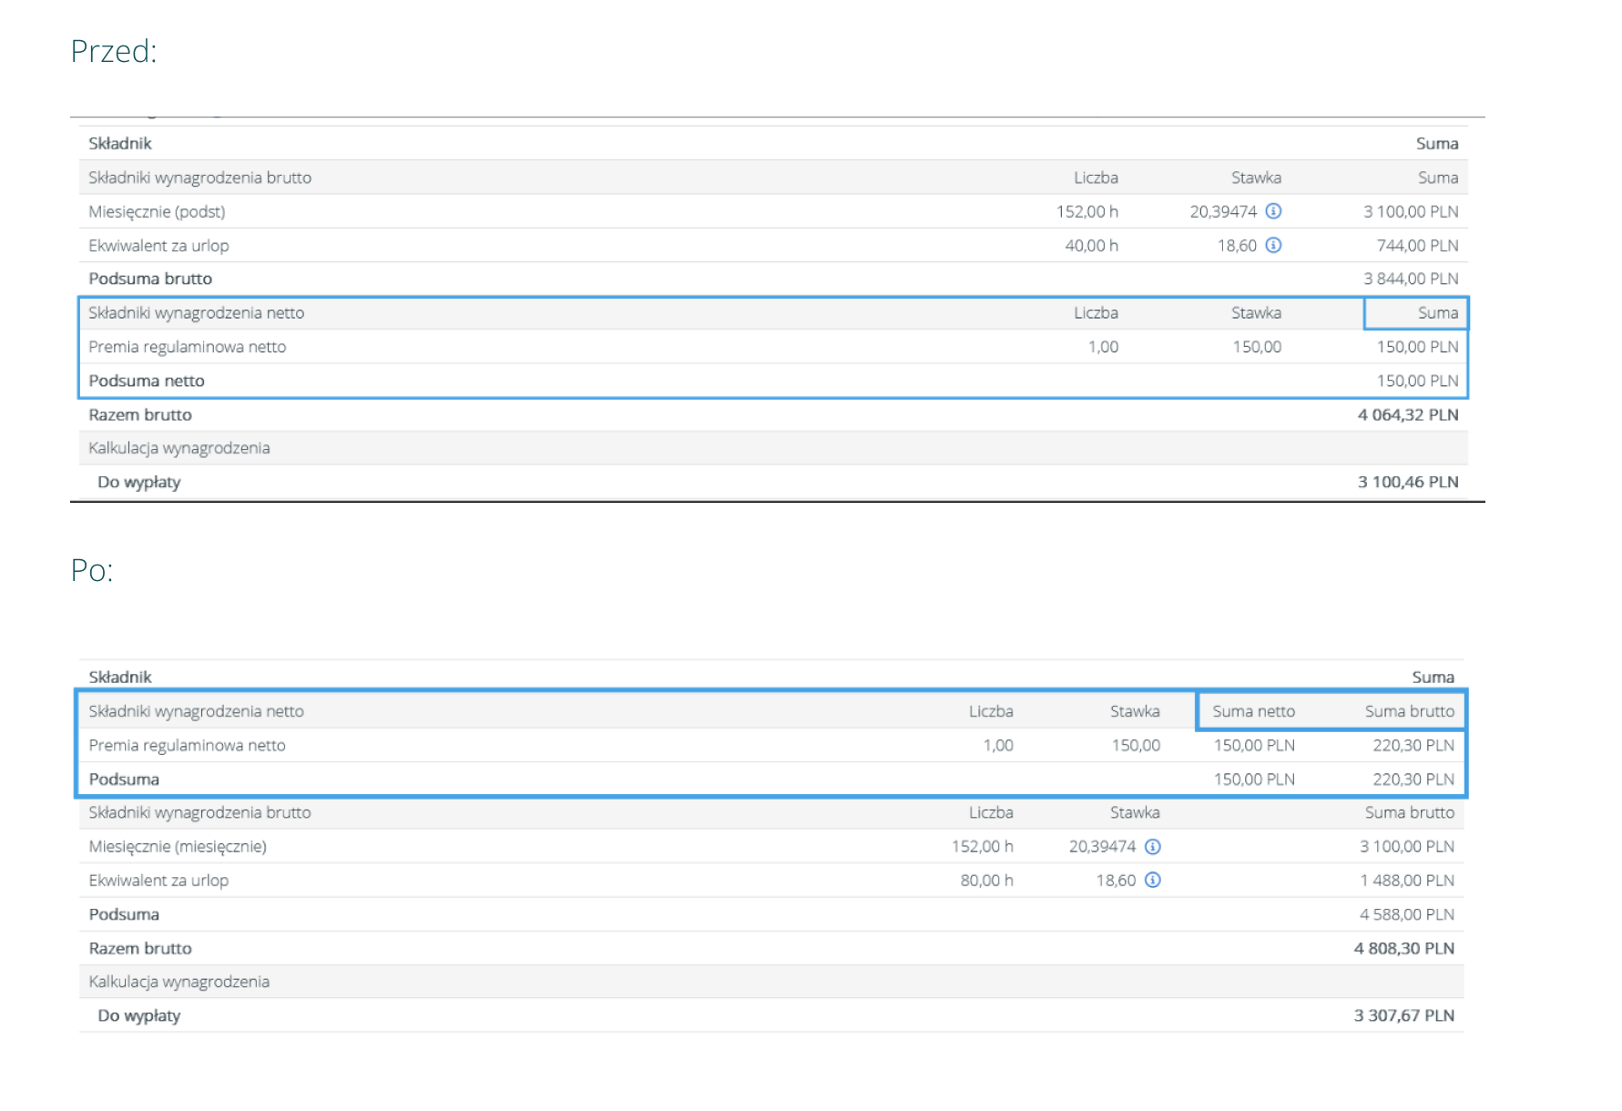Screen dimensions: 1622x1111
Task: Select the 744,00 PLN Ekwiwalent amount
Action: (1417, 245)
